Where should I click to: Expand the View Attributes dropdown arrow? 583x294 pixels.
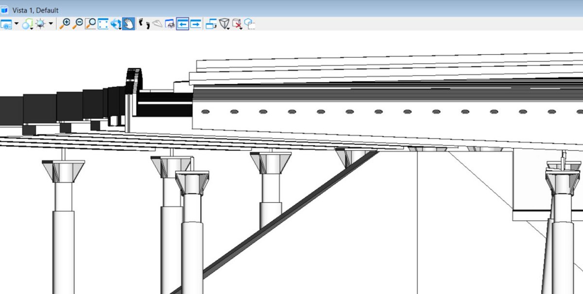pyautogui.click(x=17, y=24)
